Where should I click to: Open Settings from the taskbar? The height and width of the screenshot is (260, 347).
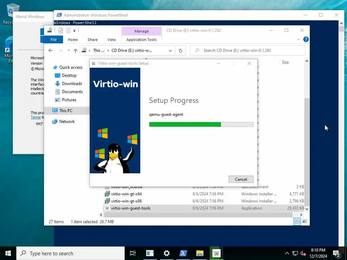point(166,253)
